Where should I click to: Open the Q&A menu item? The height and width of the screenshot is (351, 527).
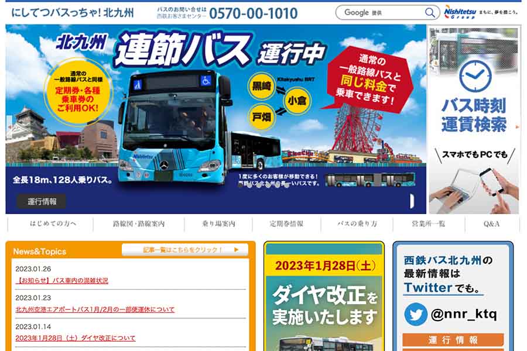(x=492, y=223)
